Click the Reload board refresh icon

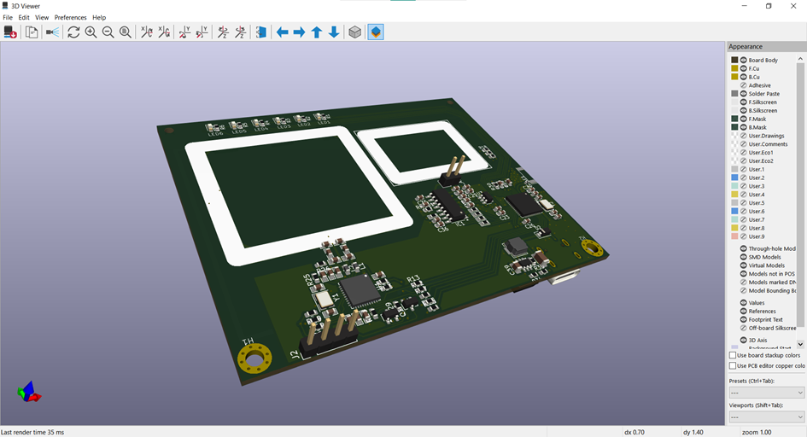73,32
